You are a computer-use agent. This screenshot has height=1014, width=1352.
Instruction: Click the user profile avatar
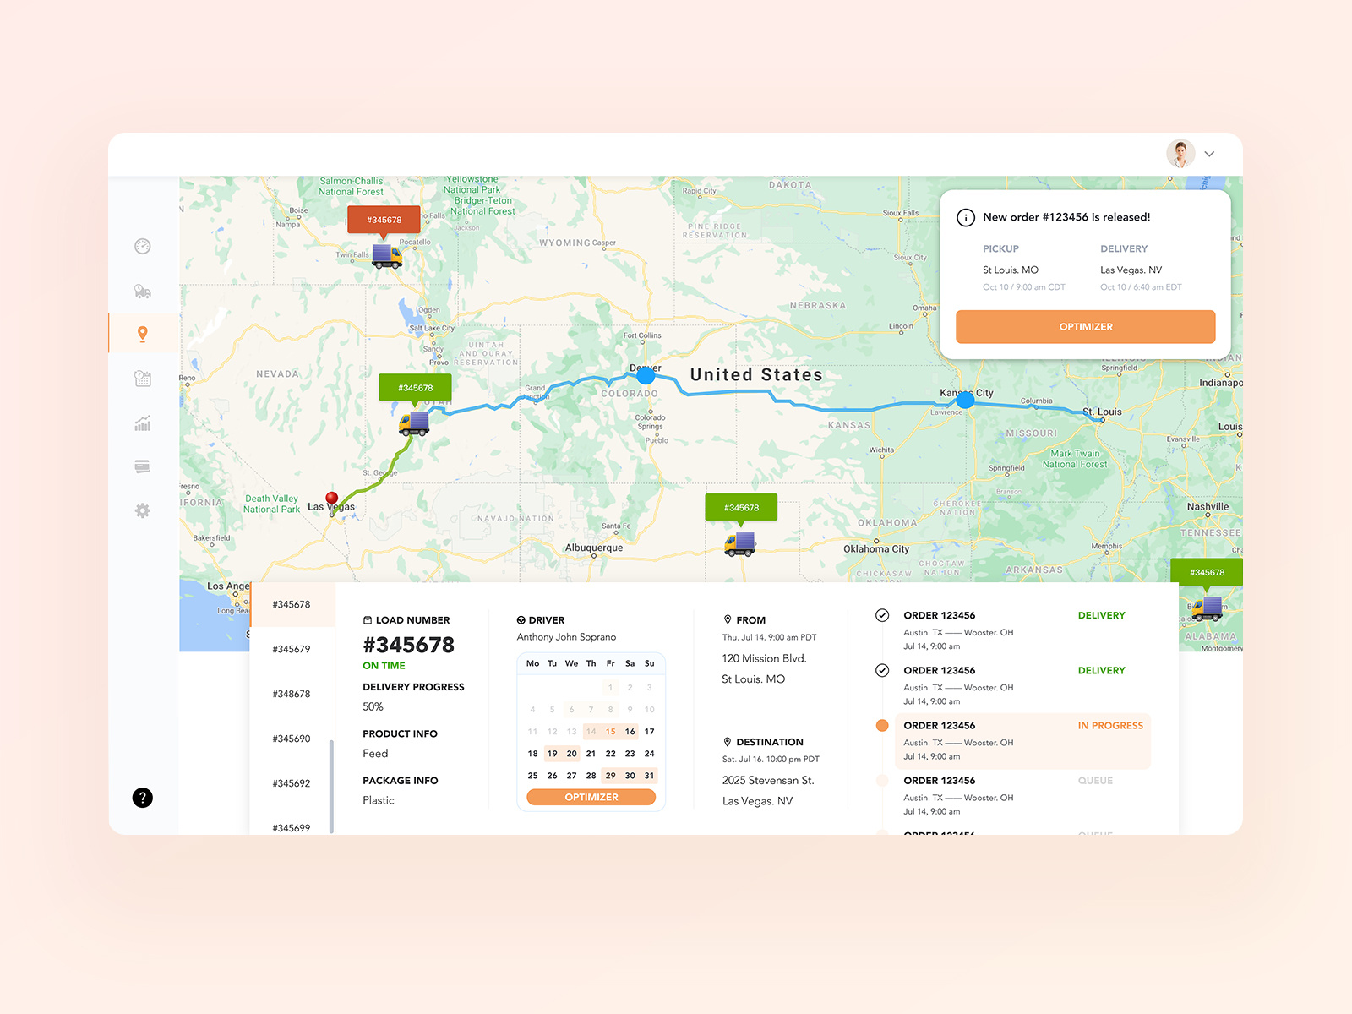tap(1180, 154)
